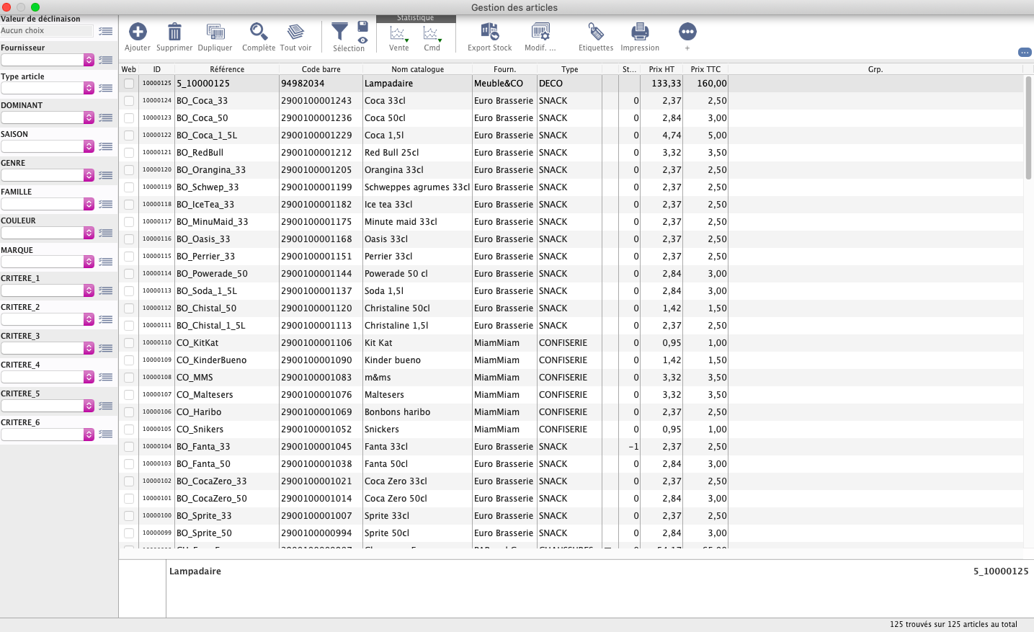Click the Nom catalogue column header
The height and width of the screenshot is (632, 1034).
417,69
